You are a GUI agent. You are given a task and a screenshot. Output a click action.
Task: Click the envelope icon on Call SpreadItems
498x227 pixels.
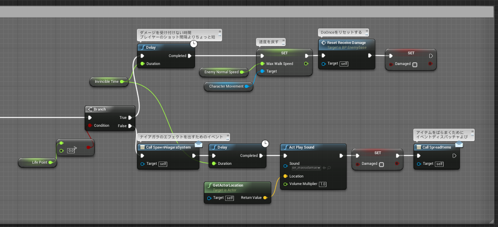pyautogui.click(x=459, y=144)
